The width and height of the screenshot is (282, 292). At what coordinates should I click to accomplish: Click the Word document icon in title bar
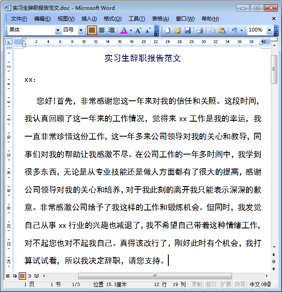point(7,8)
